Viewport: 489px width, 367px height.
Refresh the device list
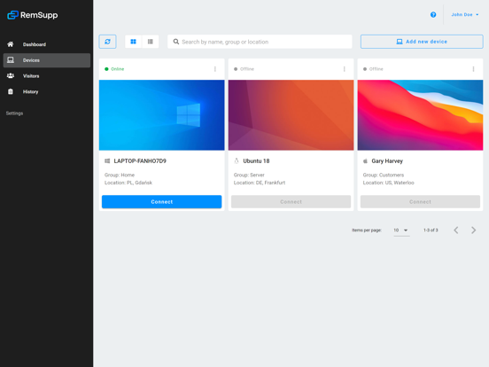[x=107, y=42]
